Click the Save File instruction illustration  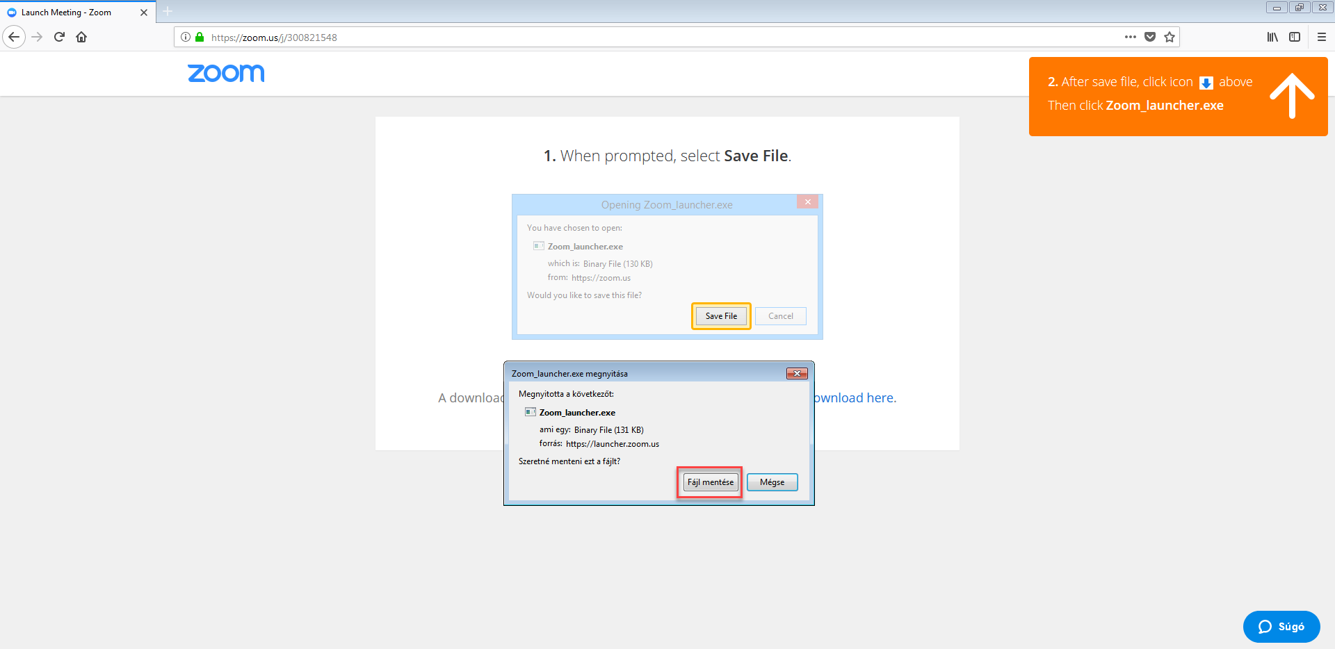[x=667, y=267]
